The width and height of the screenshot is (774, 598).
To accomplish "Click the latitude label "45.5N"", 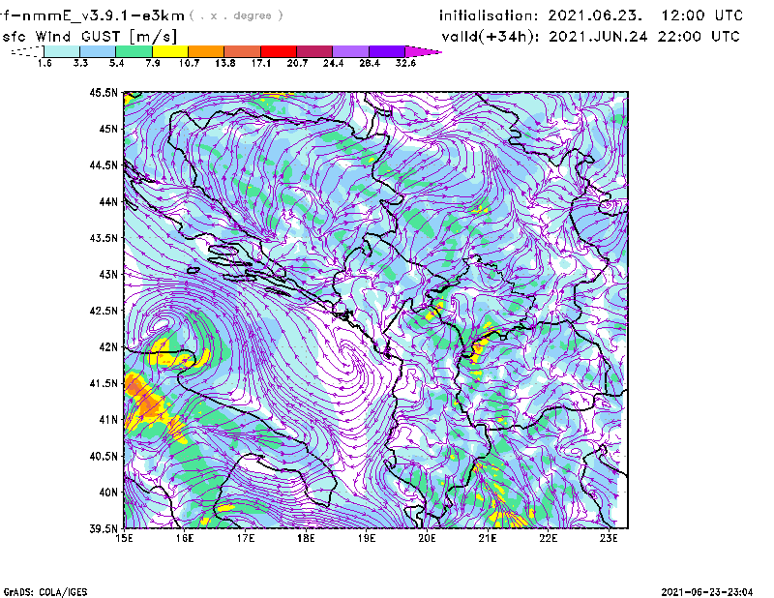I will 104,92.
